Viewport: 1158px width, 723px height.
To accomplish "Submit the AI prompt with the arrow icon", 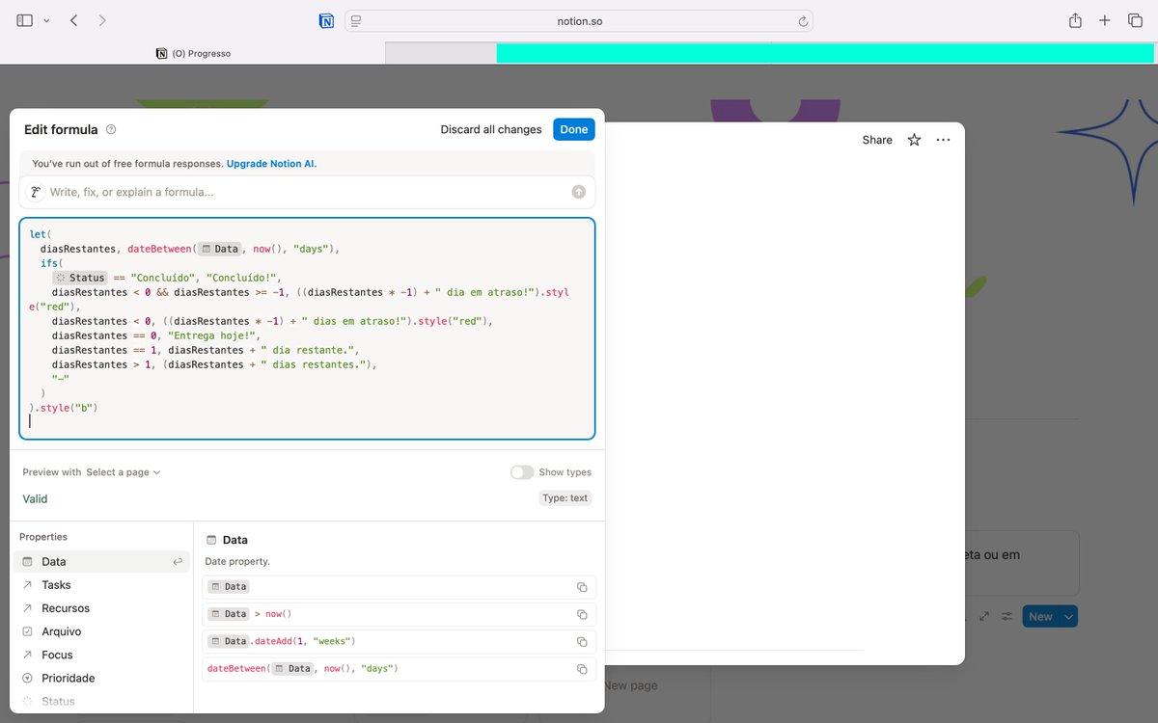I will (579, 192).
